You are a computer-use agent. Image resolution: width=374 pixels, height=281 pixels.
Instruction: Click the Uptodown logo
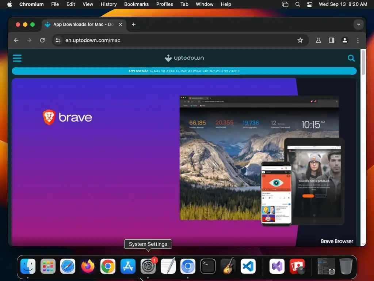coord(184,58)
